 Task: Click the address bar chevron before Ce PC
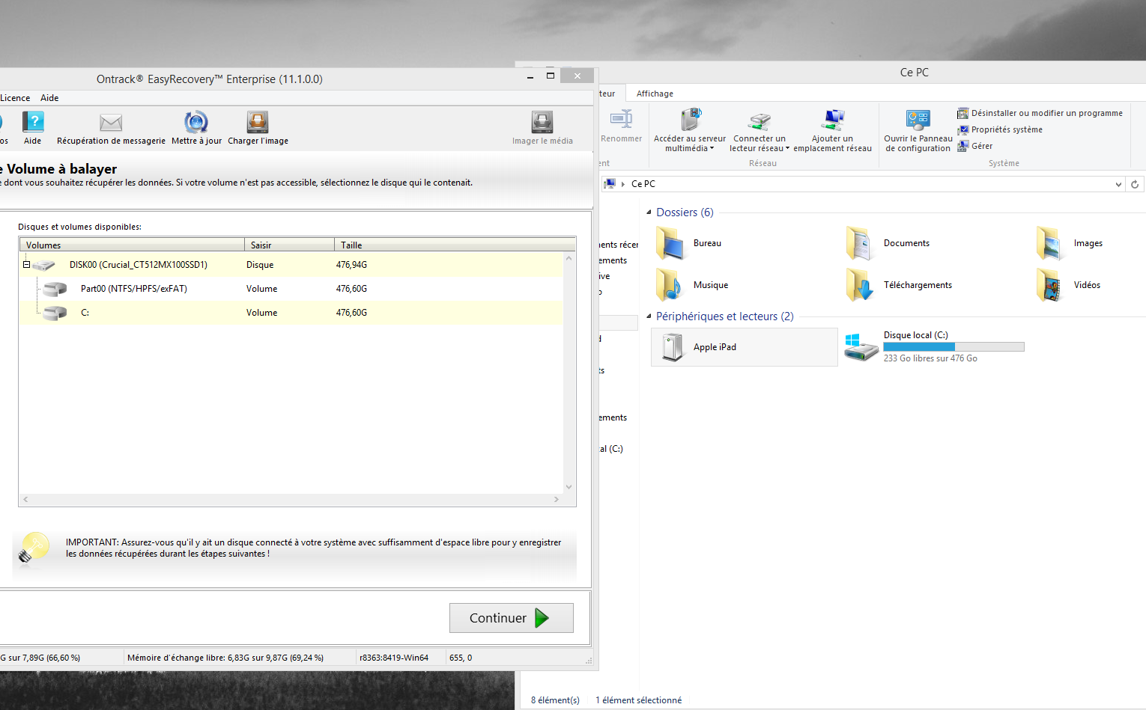coord(623,184)
